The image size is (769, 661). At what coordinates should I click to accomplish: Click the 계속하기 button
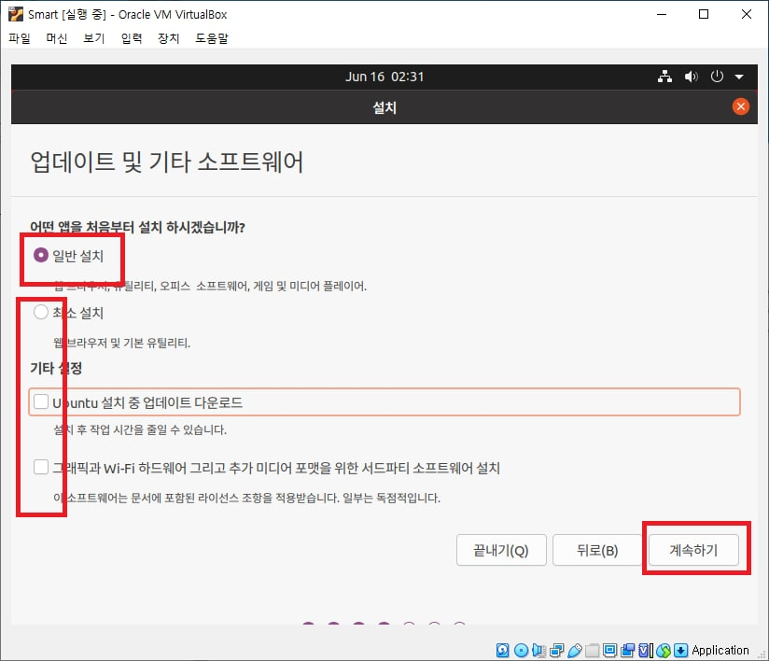(x=693, y=550)
